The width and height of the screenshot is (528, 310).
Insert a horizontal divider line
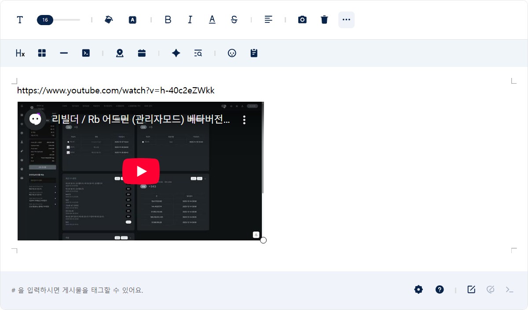point(64,53)
